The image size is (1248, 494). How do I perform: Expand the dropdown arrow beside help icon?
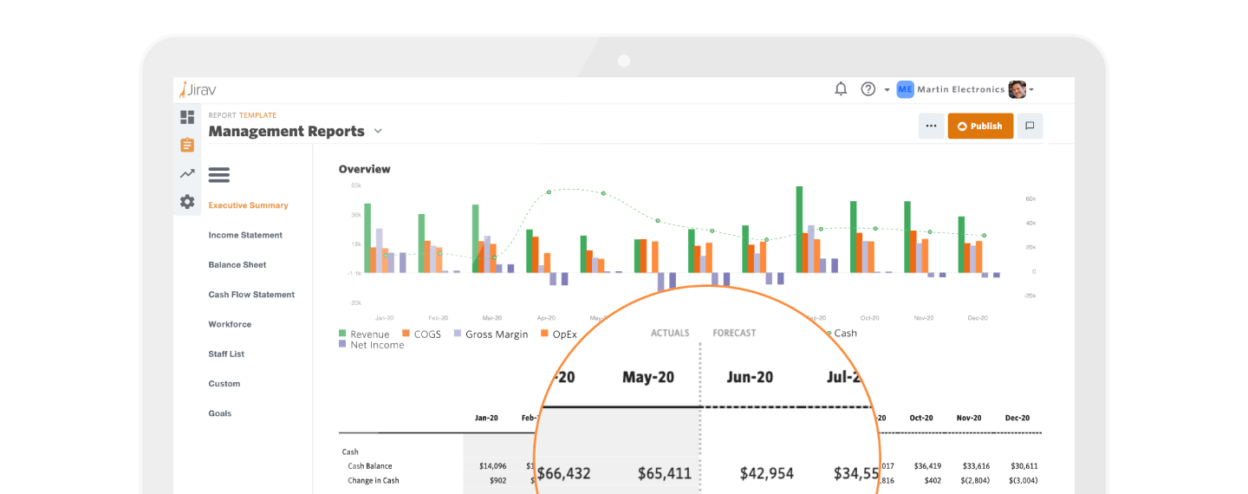887,90
